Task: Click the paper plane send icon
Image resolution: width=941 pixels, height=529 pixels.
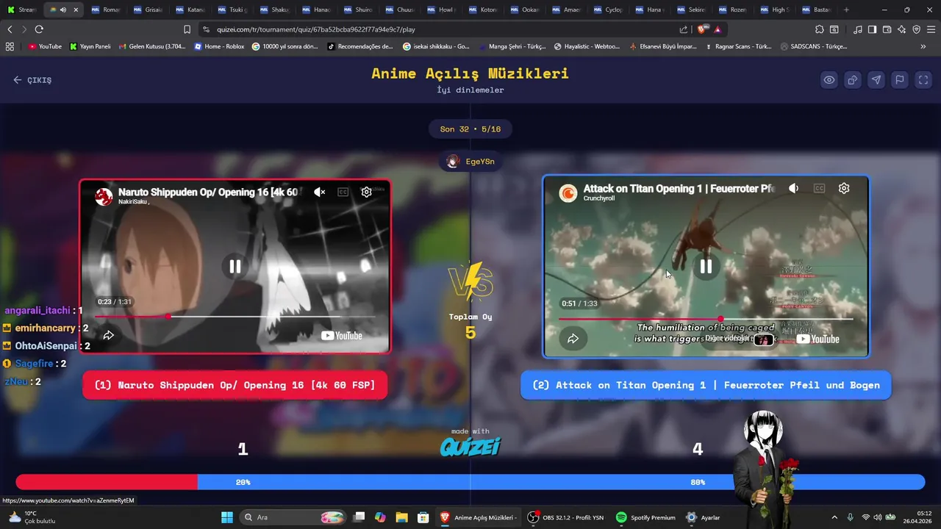Action: 876,80
